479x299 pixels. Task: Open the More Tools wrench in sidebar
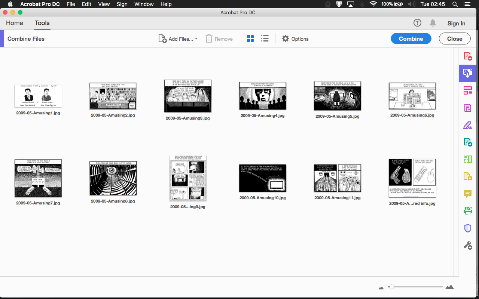click(468, 245)
